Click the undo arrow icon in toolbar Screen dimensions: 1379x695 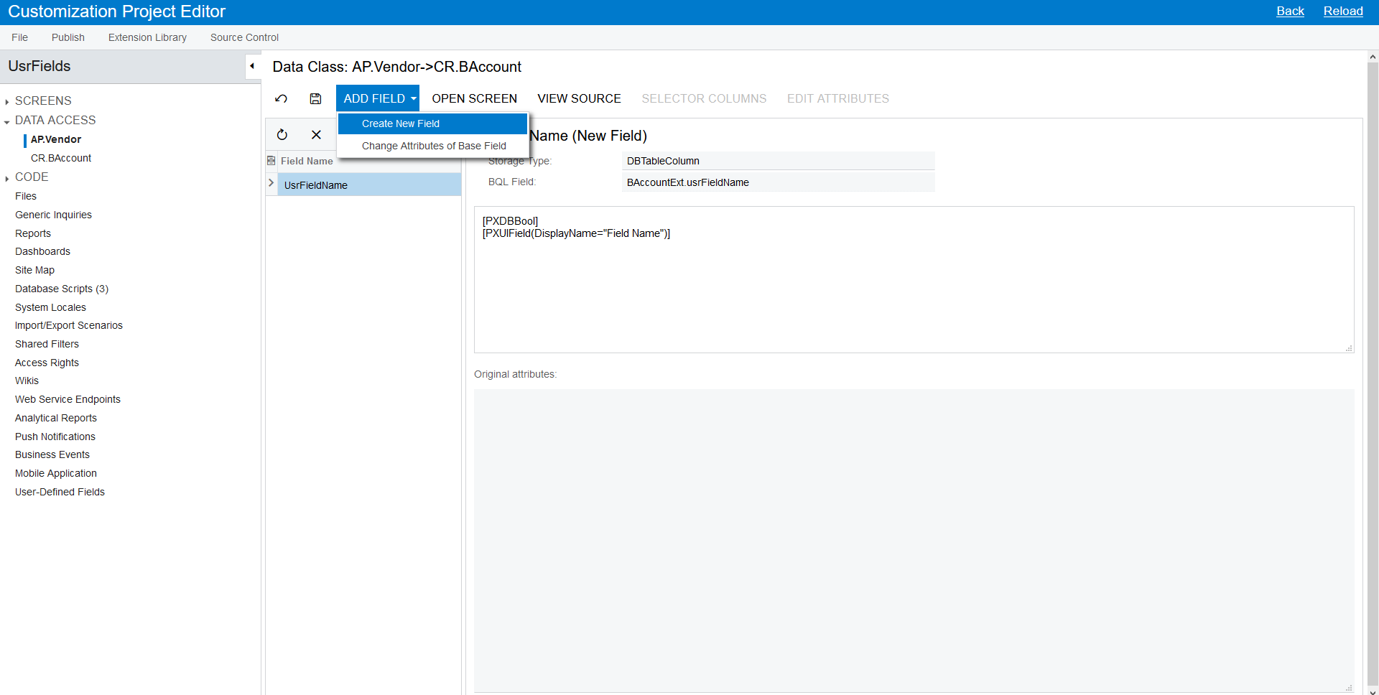click(x=282, y=99)
